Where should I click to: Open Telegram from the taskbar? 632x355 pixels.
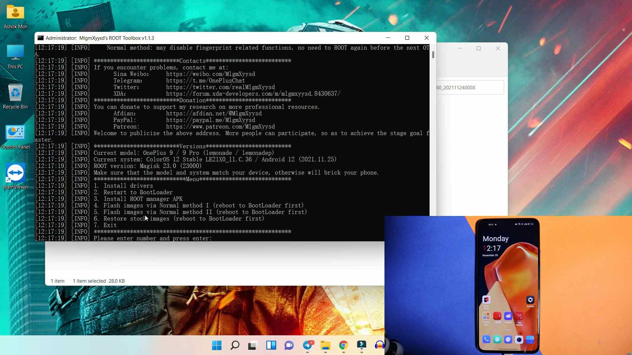[308, 345]
